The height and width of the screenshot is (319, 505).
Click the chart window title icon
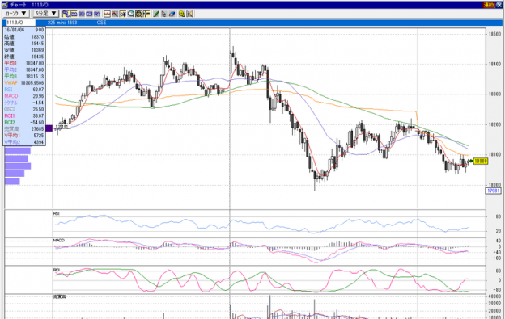5,5
